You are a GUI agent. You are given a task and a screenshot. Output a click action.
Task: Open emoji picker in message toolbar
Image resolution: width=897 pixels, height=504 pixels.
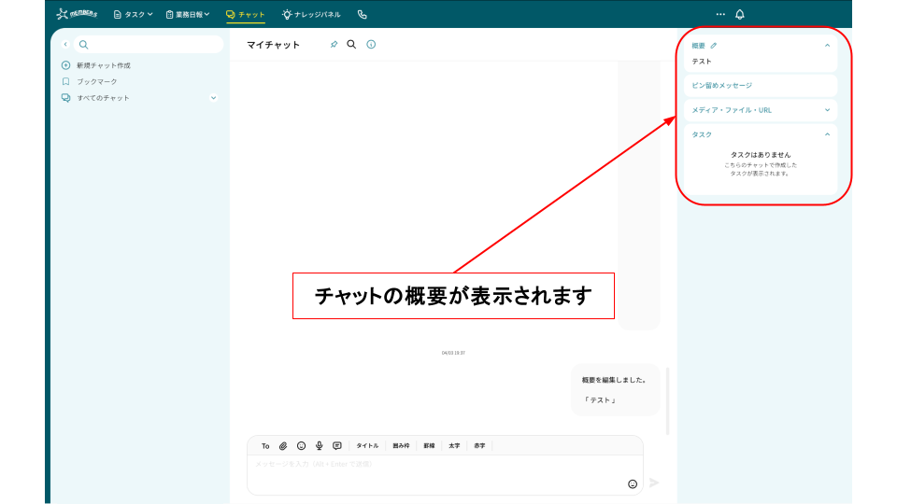pyautogui.click(x=301, y=446)
